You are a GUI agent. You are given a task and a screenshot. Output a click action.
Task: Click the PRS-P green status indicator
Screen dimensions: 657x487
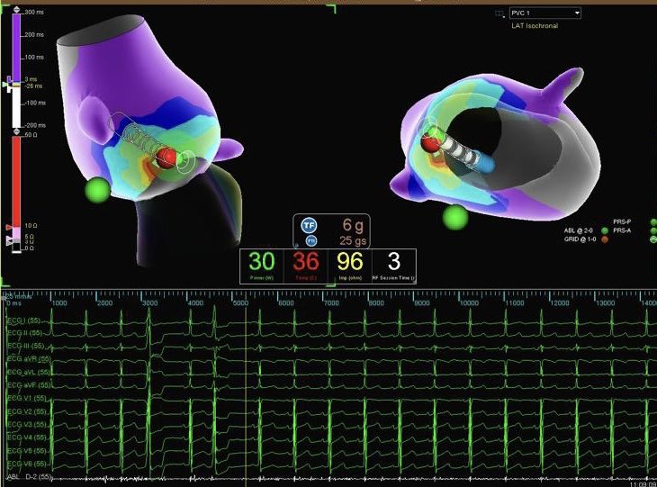pos(653,221)
